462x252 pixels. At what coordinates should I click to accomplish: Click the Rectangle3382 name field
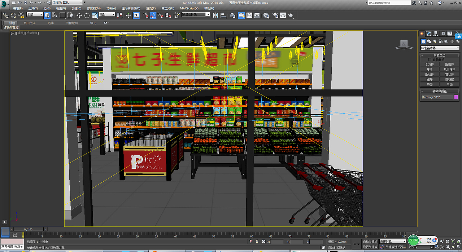(x=437, y=97)
